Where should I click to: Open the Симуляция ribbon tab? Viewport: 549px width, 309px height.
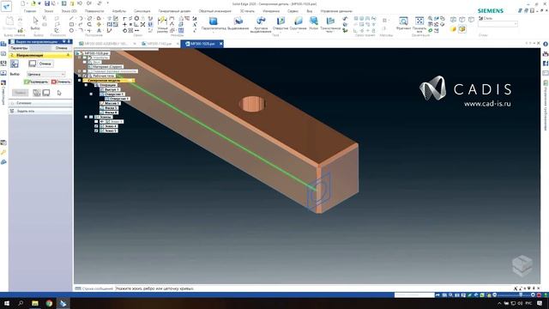[142, 11]
